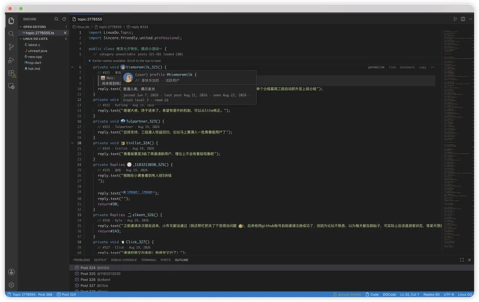Switch to the OUTPUT panel tab
Screen dimensions: 479x302
(x=100, y=260)
